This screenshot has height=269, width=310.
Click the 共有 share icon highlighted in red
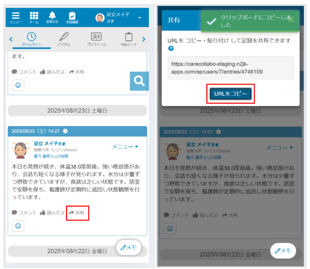[77, 213]
